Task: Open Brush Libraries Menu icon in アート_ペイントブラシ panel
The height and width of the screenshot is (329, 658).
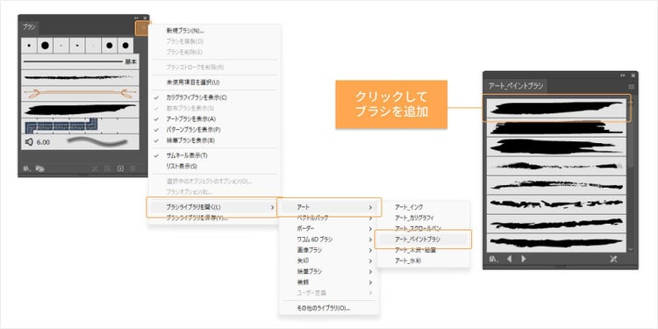Action: click(x=493, y=259)
